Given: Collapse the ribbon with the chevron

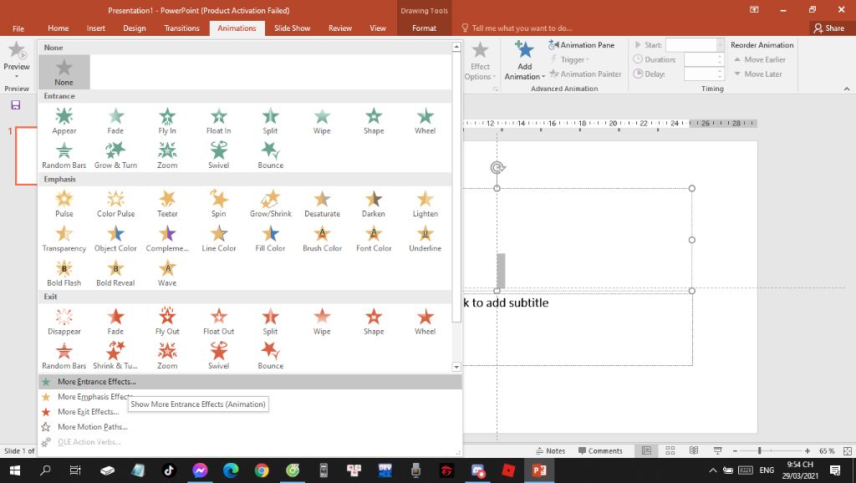Looking at the screenshot, I should (x=847, y=89).
